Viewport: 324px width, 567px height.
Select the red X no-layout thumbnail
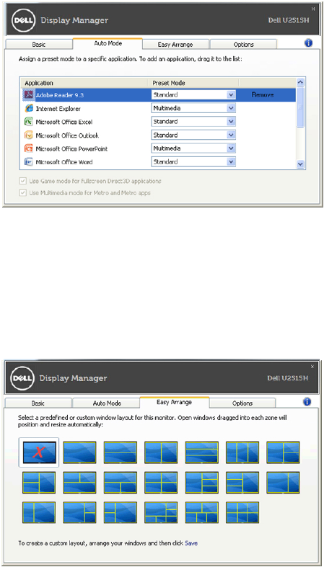(39, 452)
